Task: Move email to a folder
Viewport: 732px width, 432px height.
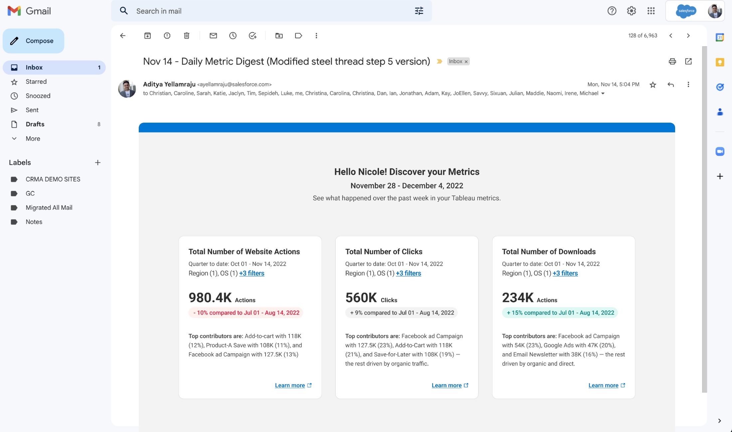Action: pos(279,36)
